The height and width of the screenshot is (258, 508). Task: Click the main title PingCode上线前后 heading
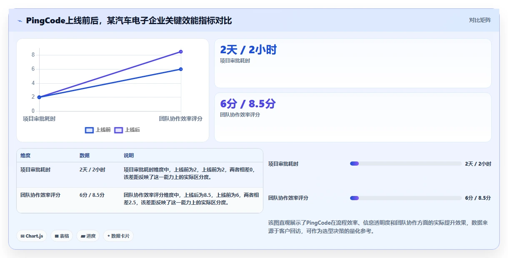(129, 20)
